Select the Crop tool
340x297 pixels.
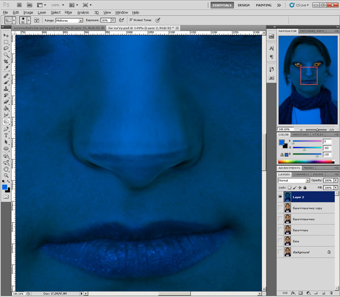coord(6,62)
